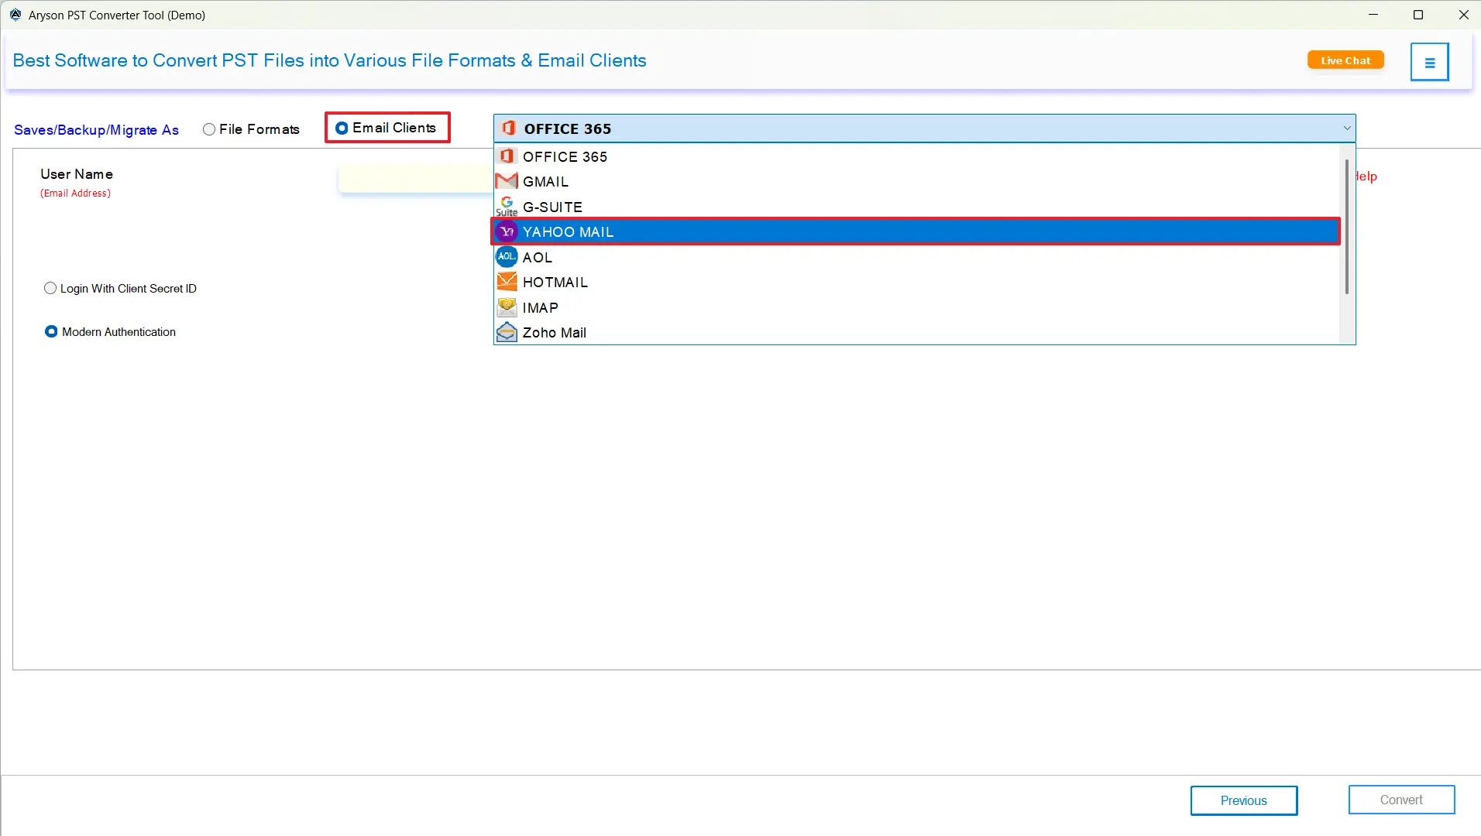Image resolution: width=1481 pixels, height=836 pixels.
Task: Close the Aryson PST Converter window
Action: click(x=1463, y=15)
